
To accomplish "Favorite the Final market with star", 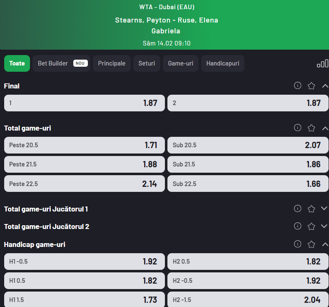I will pos(311,86).
